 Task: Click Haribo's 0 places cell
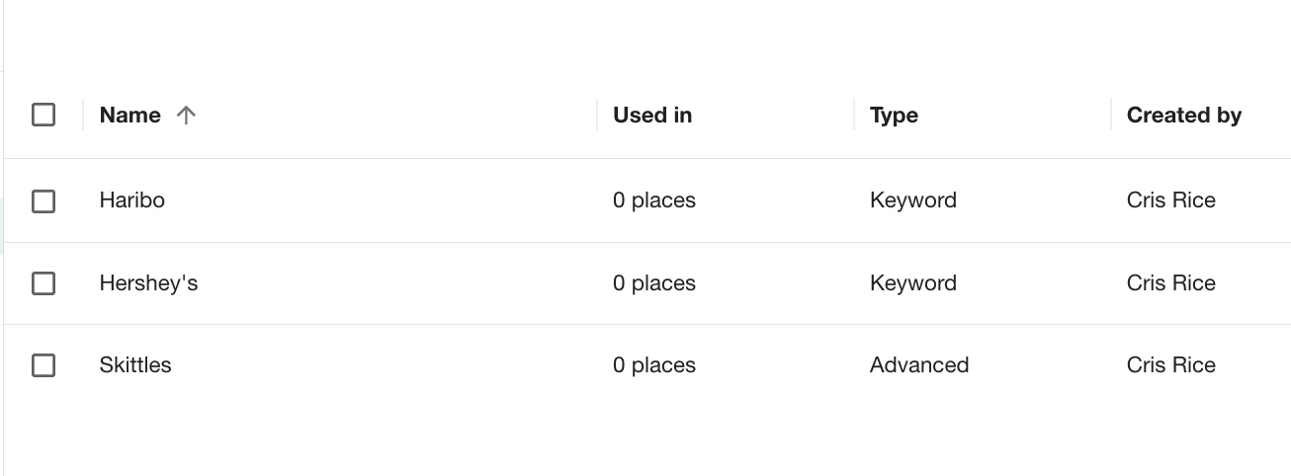pyautogui.click(x=653, y=200)
